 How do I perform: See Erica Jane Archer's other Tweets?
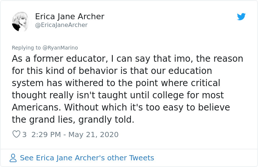click(x=87, y=158)
